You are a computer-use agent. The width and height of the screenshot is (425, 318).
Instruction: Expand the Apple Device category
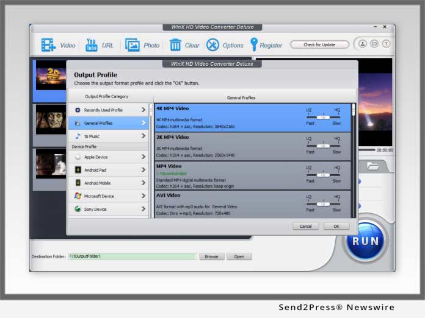tap(109, 157)
